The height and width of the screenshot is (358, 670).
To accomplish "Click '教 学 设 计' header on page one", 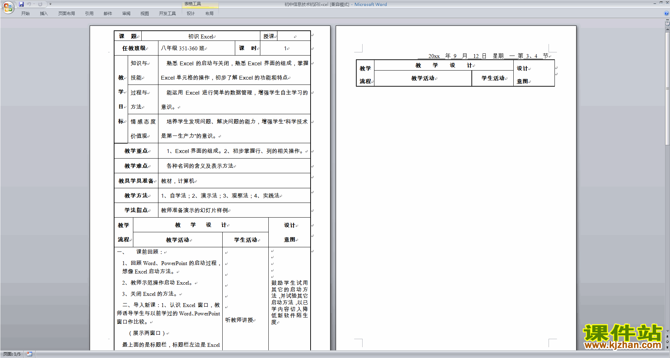I will pos(201,225).
